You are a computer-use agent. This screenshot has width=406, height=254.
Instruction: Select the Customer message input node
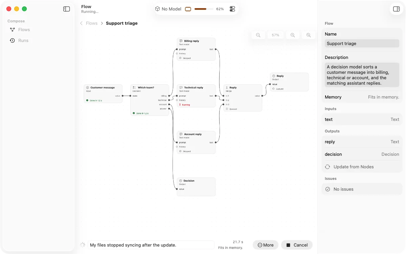[103, 94]
